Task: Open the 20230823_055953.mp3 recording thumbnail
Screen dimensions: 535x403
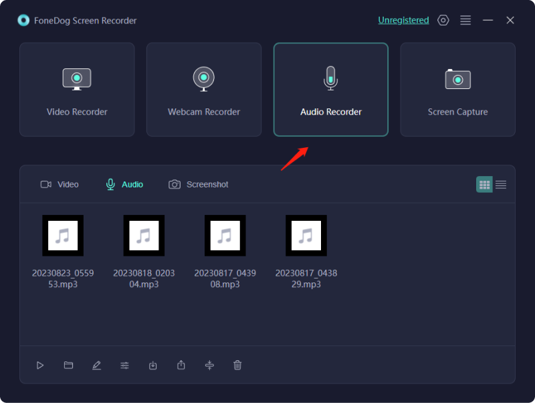Action: coord(63,236)
